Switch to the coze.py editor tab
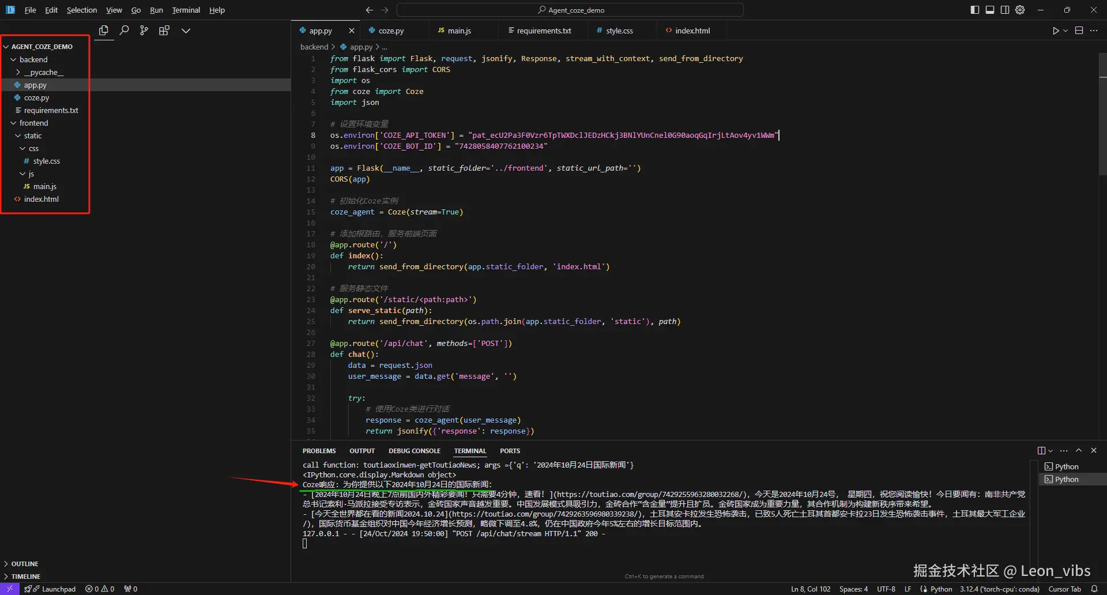 pos(391,31)
